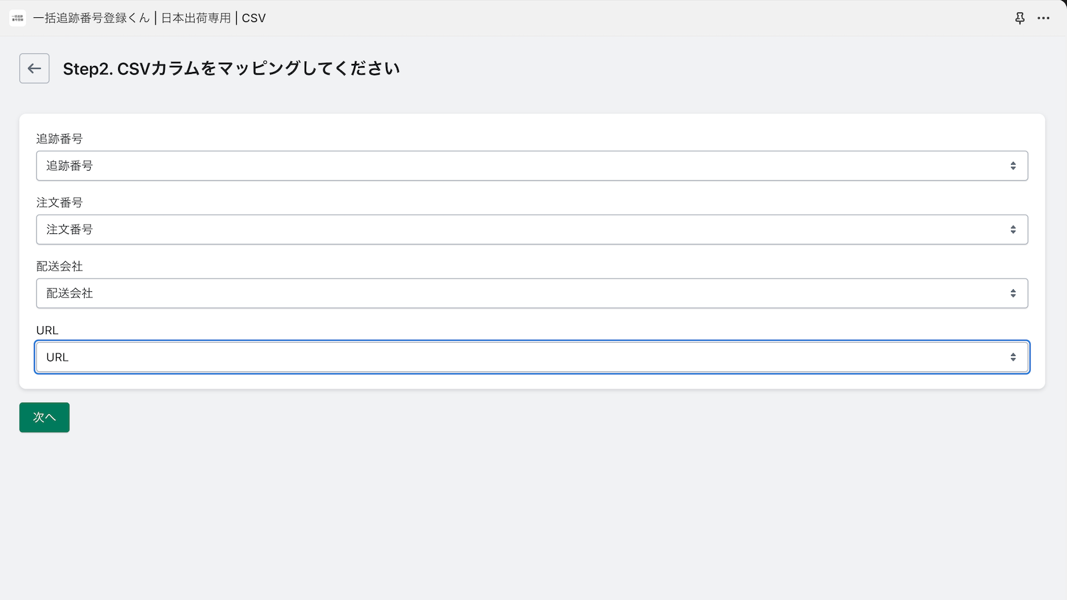
Task: Click the chevron icon in the 注文番号 select
Action: point(1012,229)
